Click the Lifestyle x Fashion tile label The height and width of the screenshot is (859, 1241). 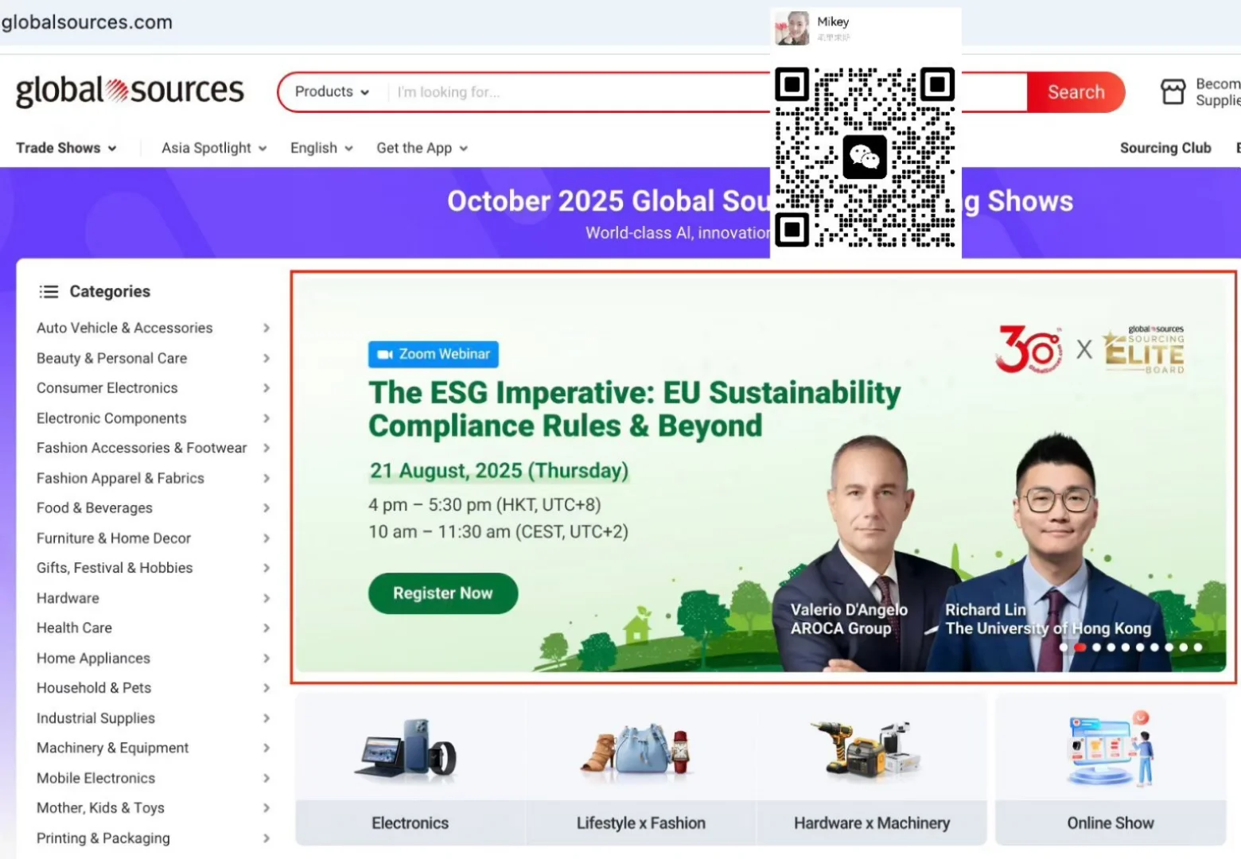[640, 823]
